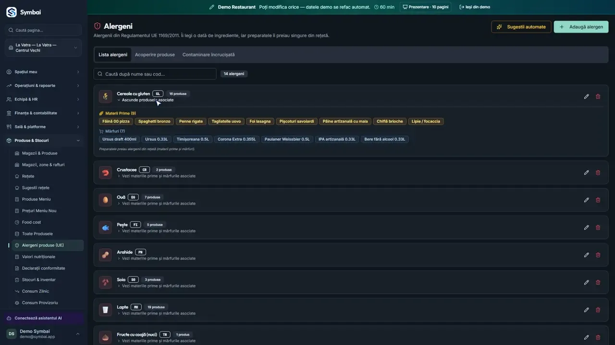Viewport: 615px width, 345px height.
Task: Collapse associated products for Cereale cu gluten
Action: [x=146, y=100]
